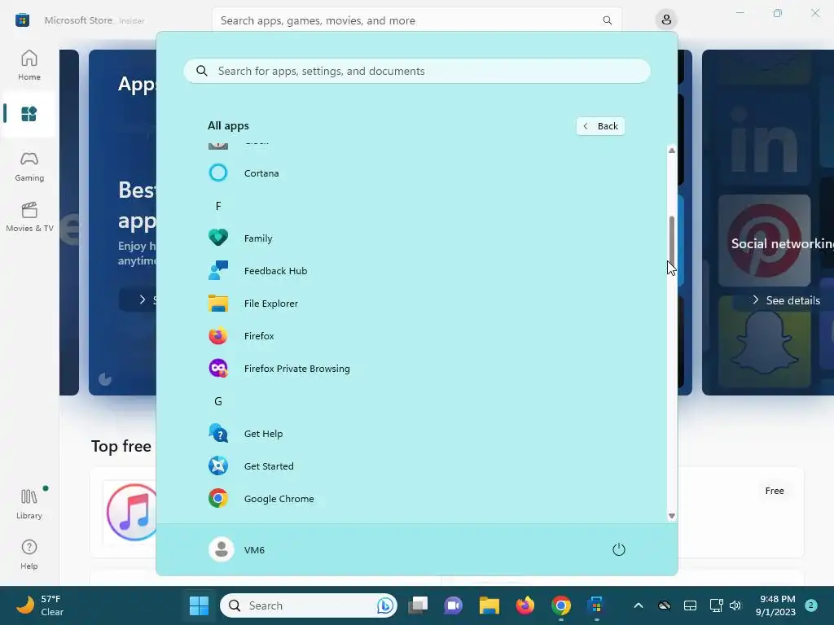Jump to letter G section header
This screenshot has width=834, height=625.
click(x=218, y=401)
